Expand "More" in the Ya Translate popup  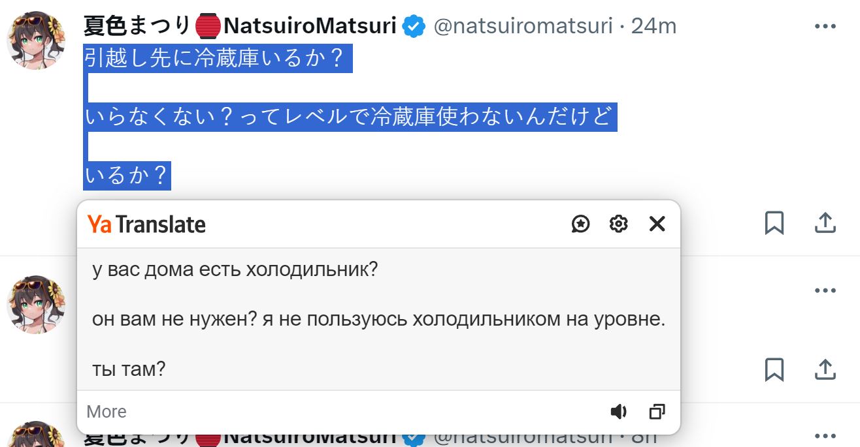(107, 412)
